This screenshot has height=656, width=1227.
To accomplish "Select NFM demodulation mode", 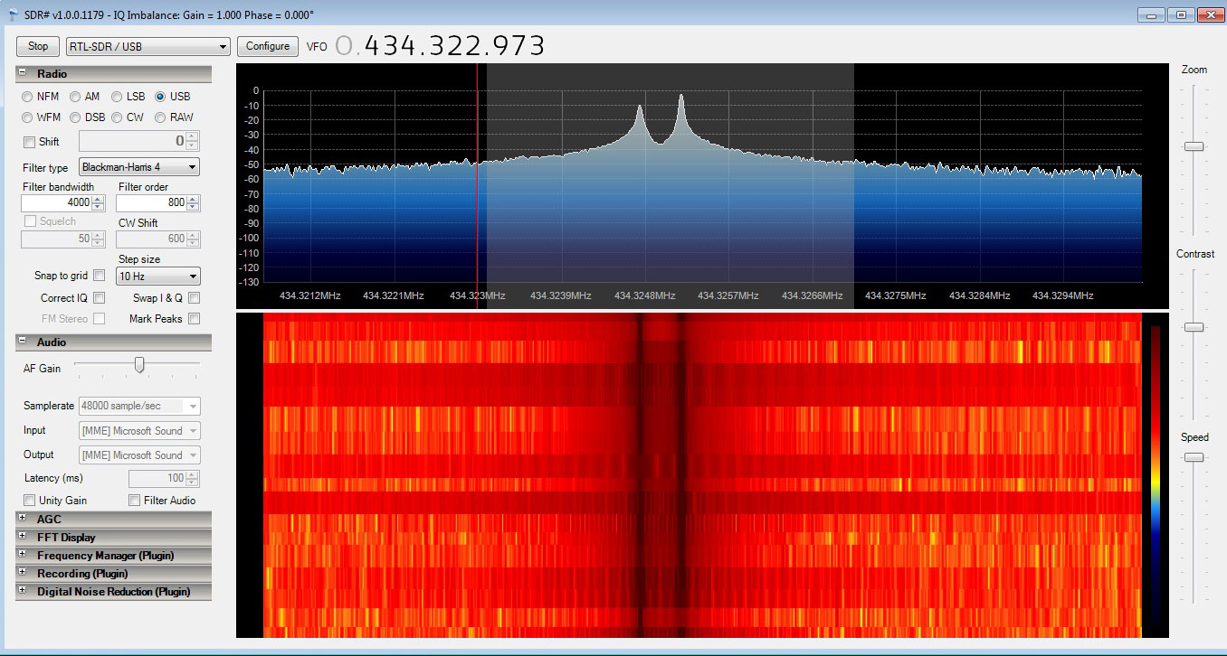I will pos(28,97).
